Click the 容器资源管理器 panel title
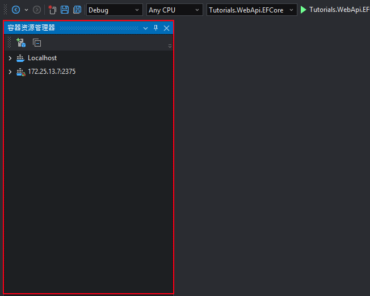The image size is (370, 296). coord(31,28)
